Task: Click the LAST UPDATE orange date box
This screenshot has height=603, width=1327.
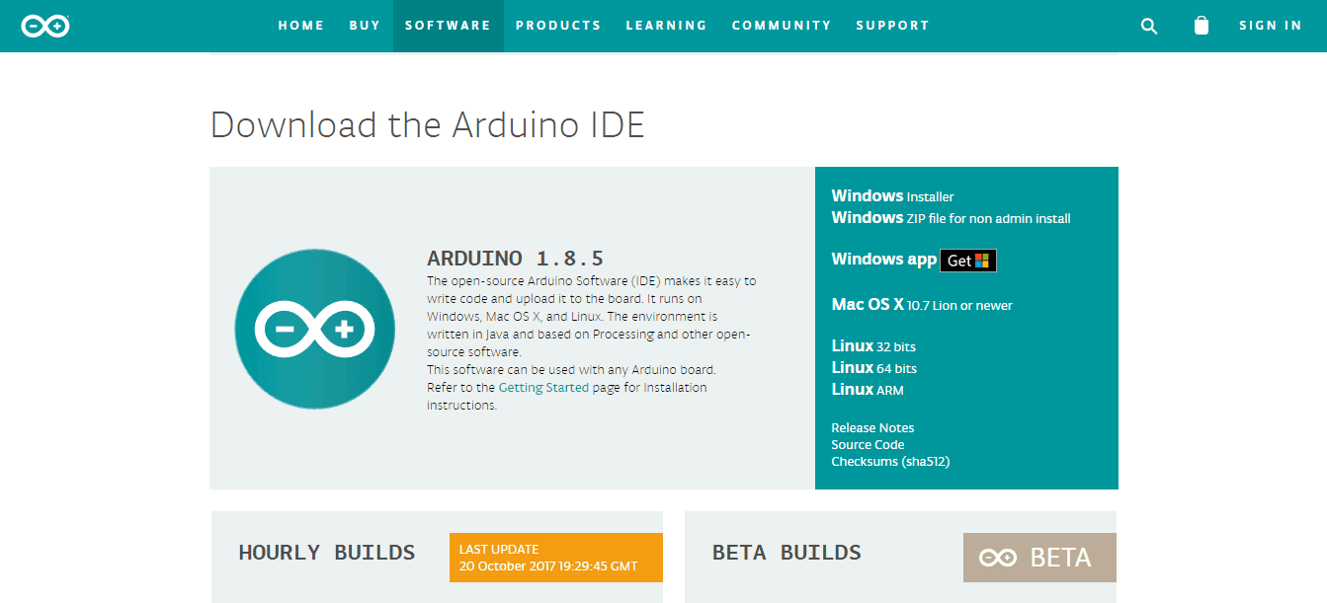Action: coord(556,558)
